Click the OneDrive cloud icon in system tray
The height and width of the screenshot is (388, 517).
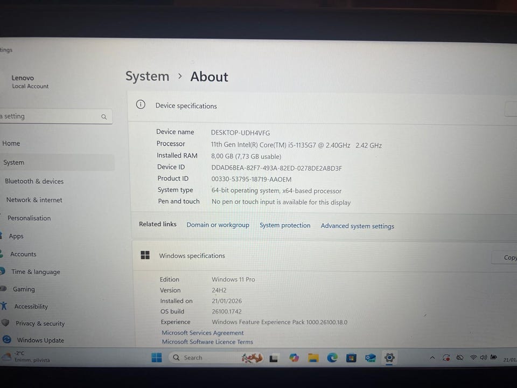click(459, 358)
